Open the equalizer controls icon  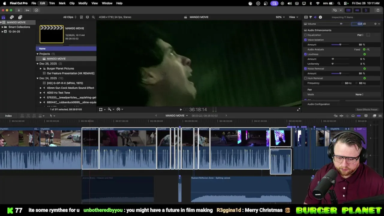368,35
